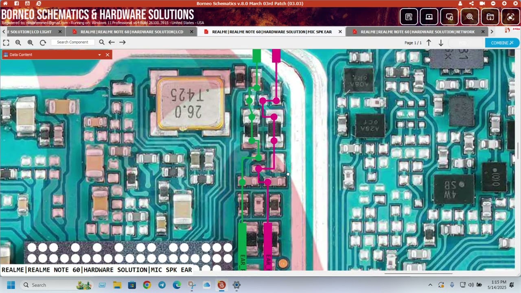The width and height of the screenshot is (521, 293).
Task: Click the multi-device header button
Action: click(449, 17)
